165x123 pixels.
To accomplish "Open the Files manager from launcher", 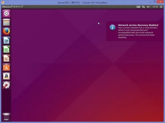I will coord(6,23).
